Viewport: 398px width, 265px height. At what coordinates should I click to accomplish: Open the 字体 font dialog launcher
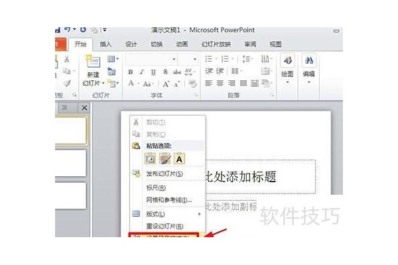(196, 95)
